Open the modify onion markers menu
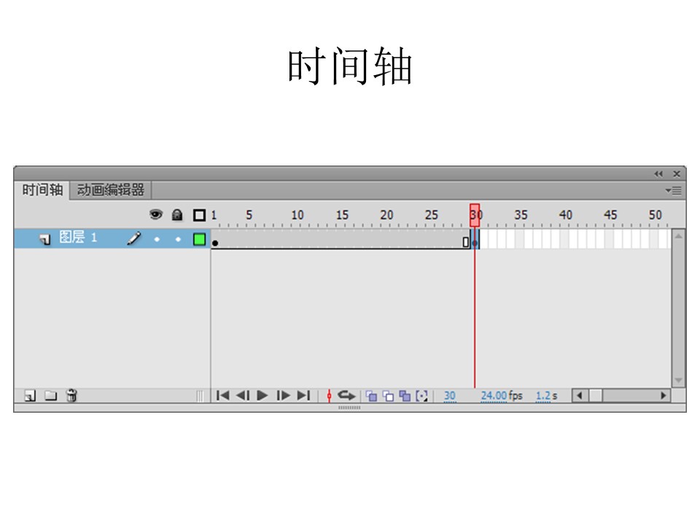Viewport: 700px width, 525px height. (420, 396)
